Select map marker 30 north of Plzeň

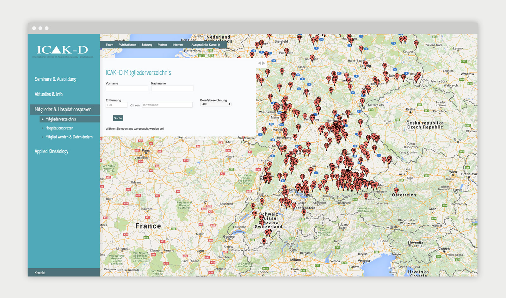[361, 122]
